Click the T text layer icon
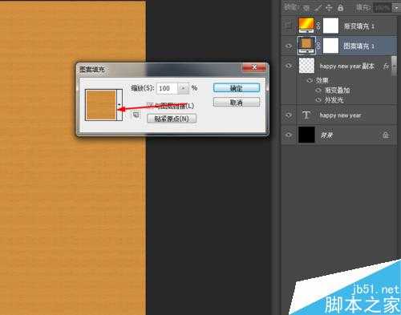401x315 pixels. tap(306, 115)
